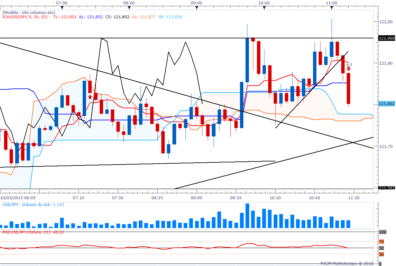
Task: Click the red down arrow marked -3,7
Action: point(349,69)
